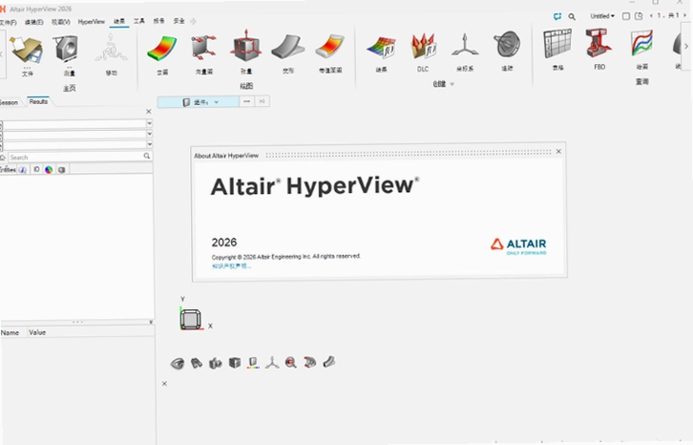This screenshot has height=445, width=693.
Task: Switch to the Tools ribbon tab after the active one
Action: (x=139, y=21)
